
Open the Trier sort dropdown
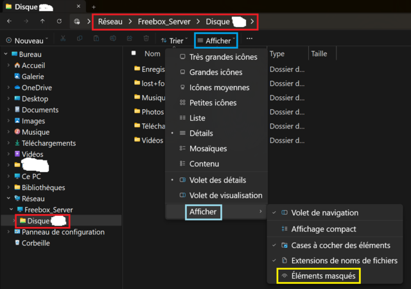(x=175, y=40)
